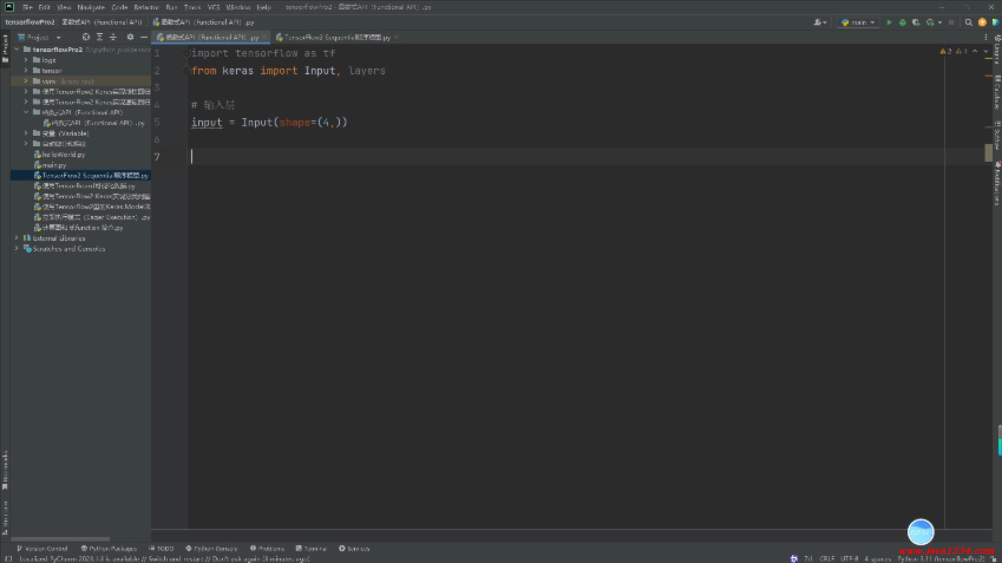Run with coverage icon
The image size is (1002, 563).
tap(916, 22)
